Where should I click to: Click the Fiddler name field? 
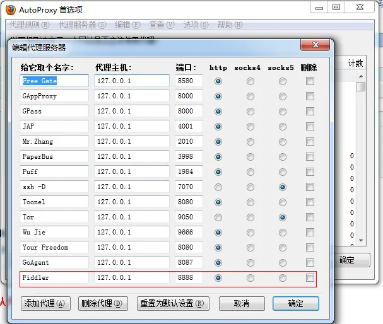[x=54, y=277]
